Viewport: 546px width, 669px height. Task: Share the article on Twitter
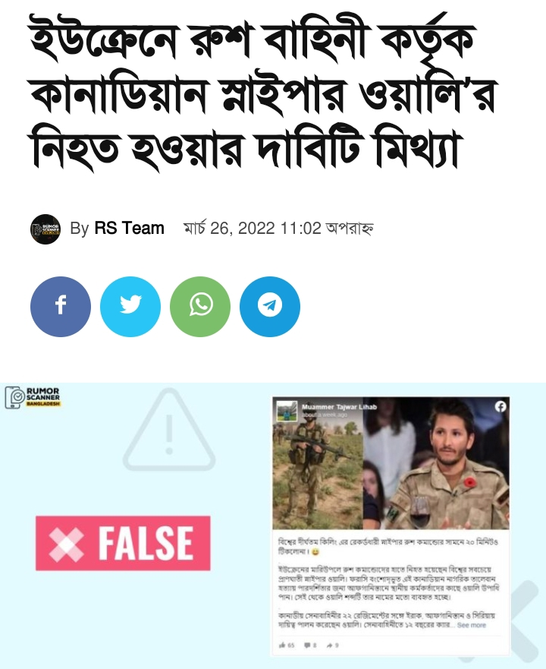click(130, 306)
